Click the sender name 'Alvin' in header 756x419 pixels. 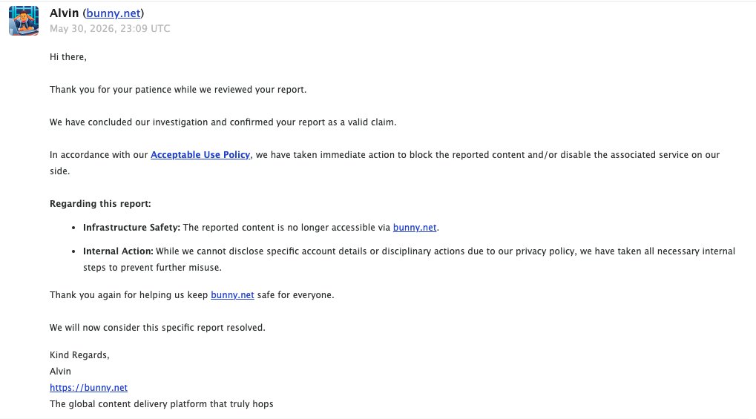[64, 13]
